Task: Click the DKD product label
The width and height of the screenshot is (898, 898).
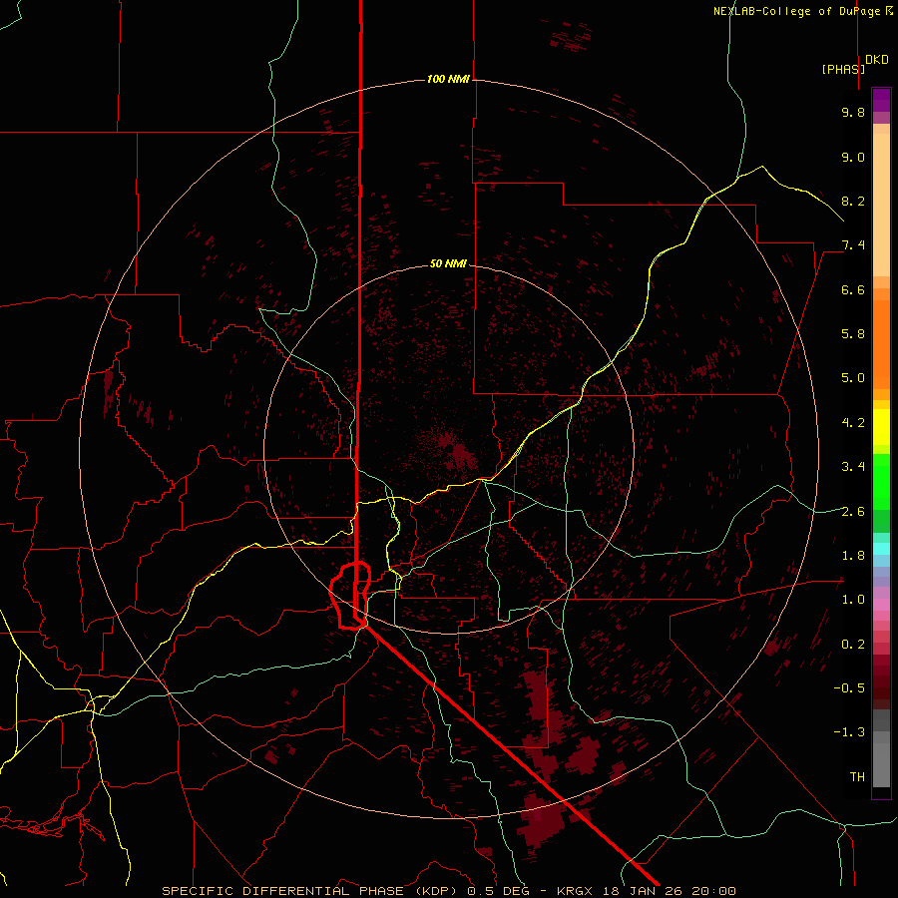Action: point(877,60)
